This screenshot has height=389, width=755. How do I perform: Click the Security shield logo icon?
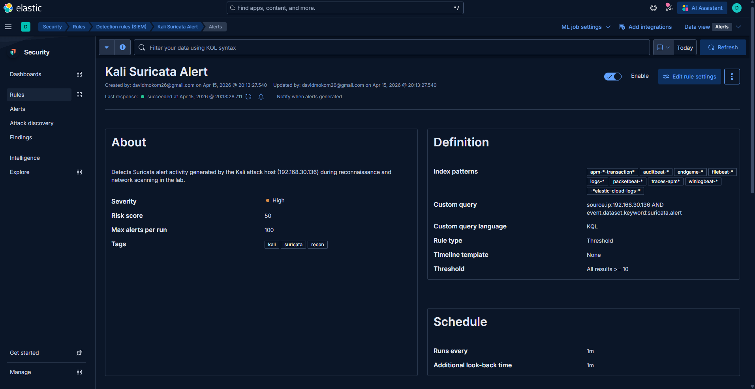[13, 52]
